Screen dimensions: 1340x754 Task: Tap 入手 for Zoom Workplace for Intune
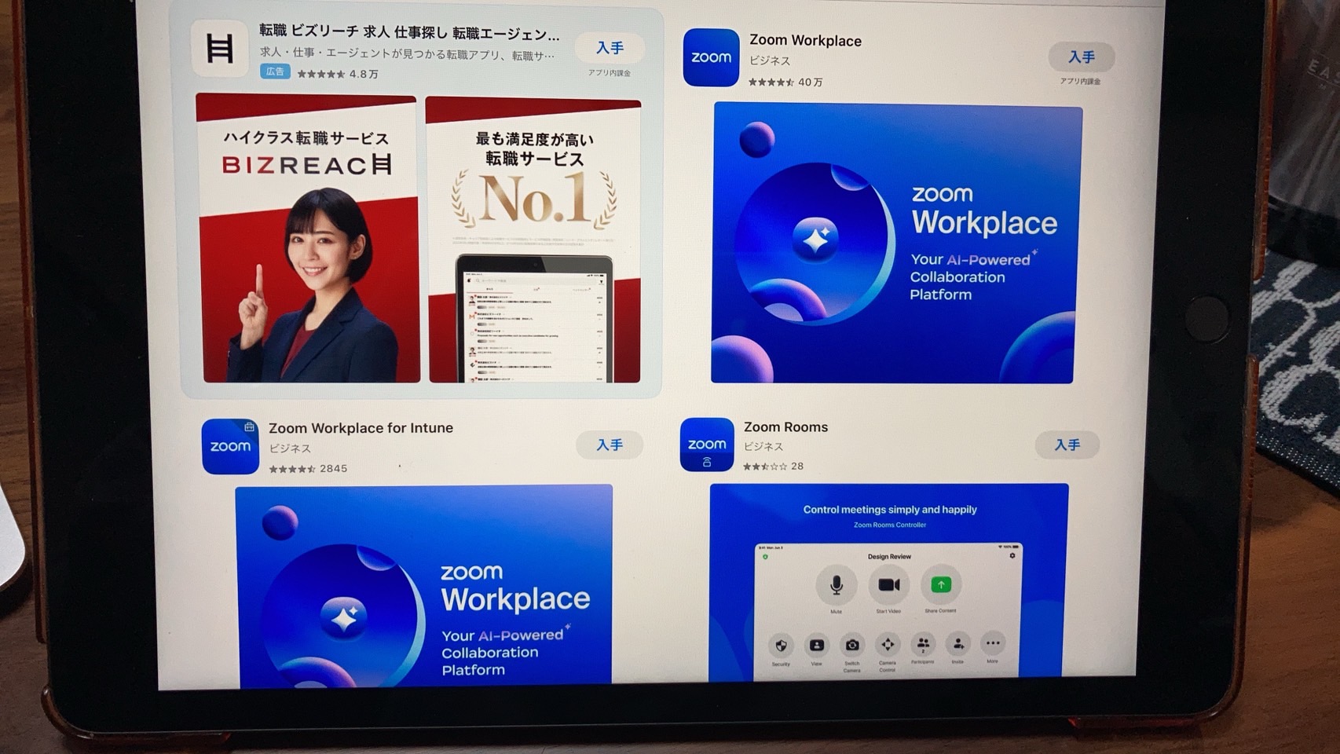(x=610, y=445)
